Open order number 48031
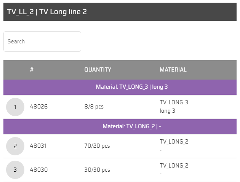Screen dimensions: 240x182 coord(39,146)
